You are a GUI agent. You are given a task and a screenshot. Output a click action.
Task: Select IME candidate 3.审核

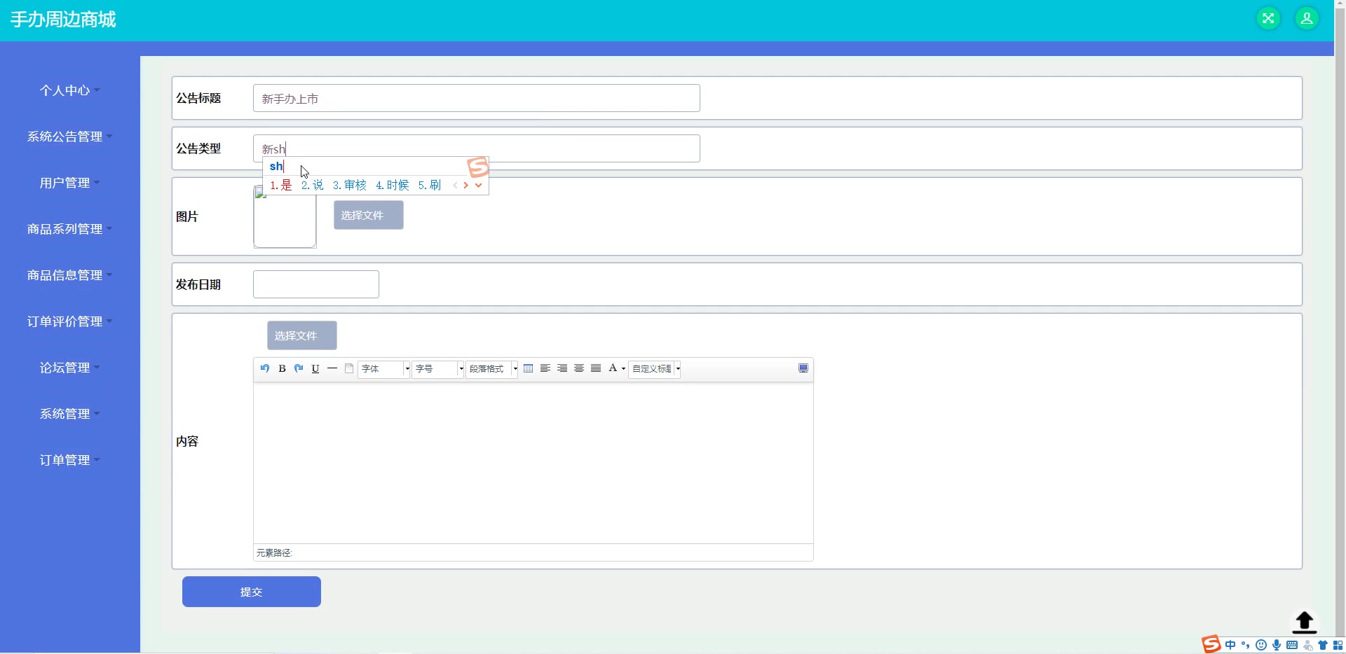tap(350, 185)
